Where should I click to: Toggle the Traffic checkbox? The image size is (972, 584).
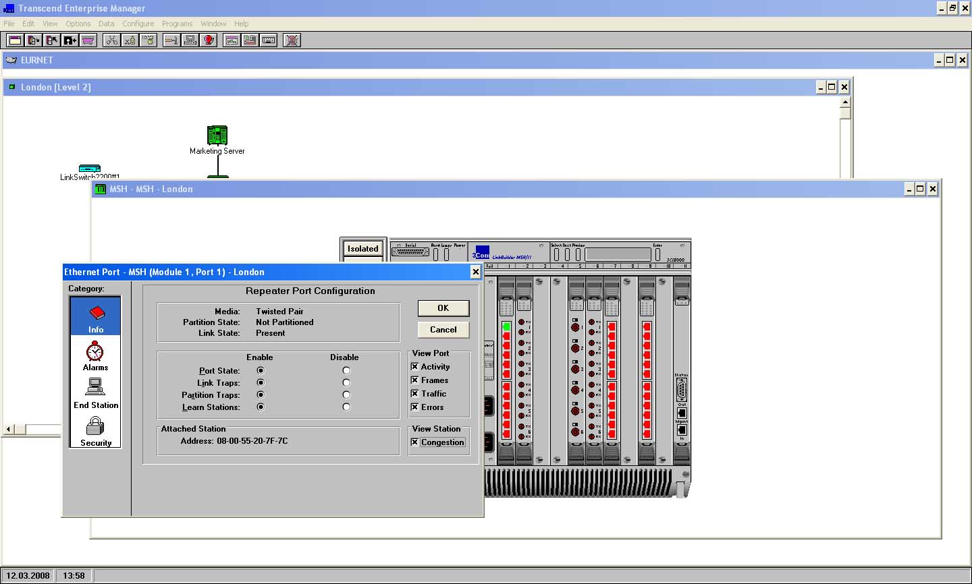click(414, 393)
